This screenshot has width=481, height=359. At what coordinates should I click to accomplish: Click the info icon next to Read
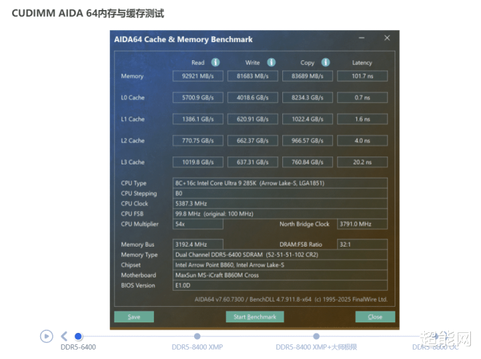(215, 62)
